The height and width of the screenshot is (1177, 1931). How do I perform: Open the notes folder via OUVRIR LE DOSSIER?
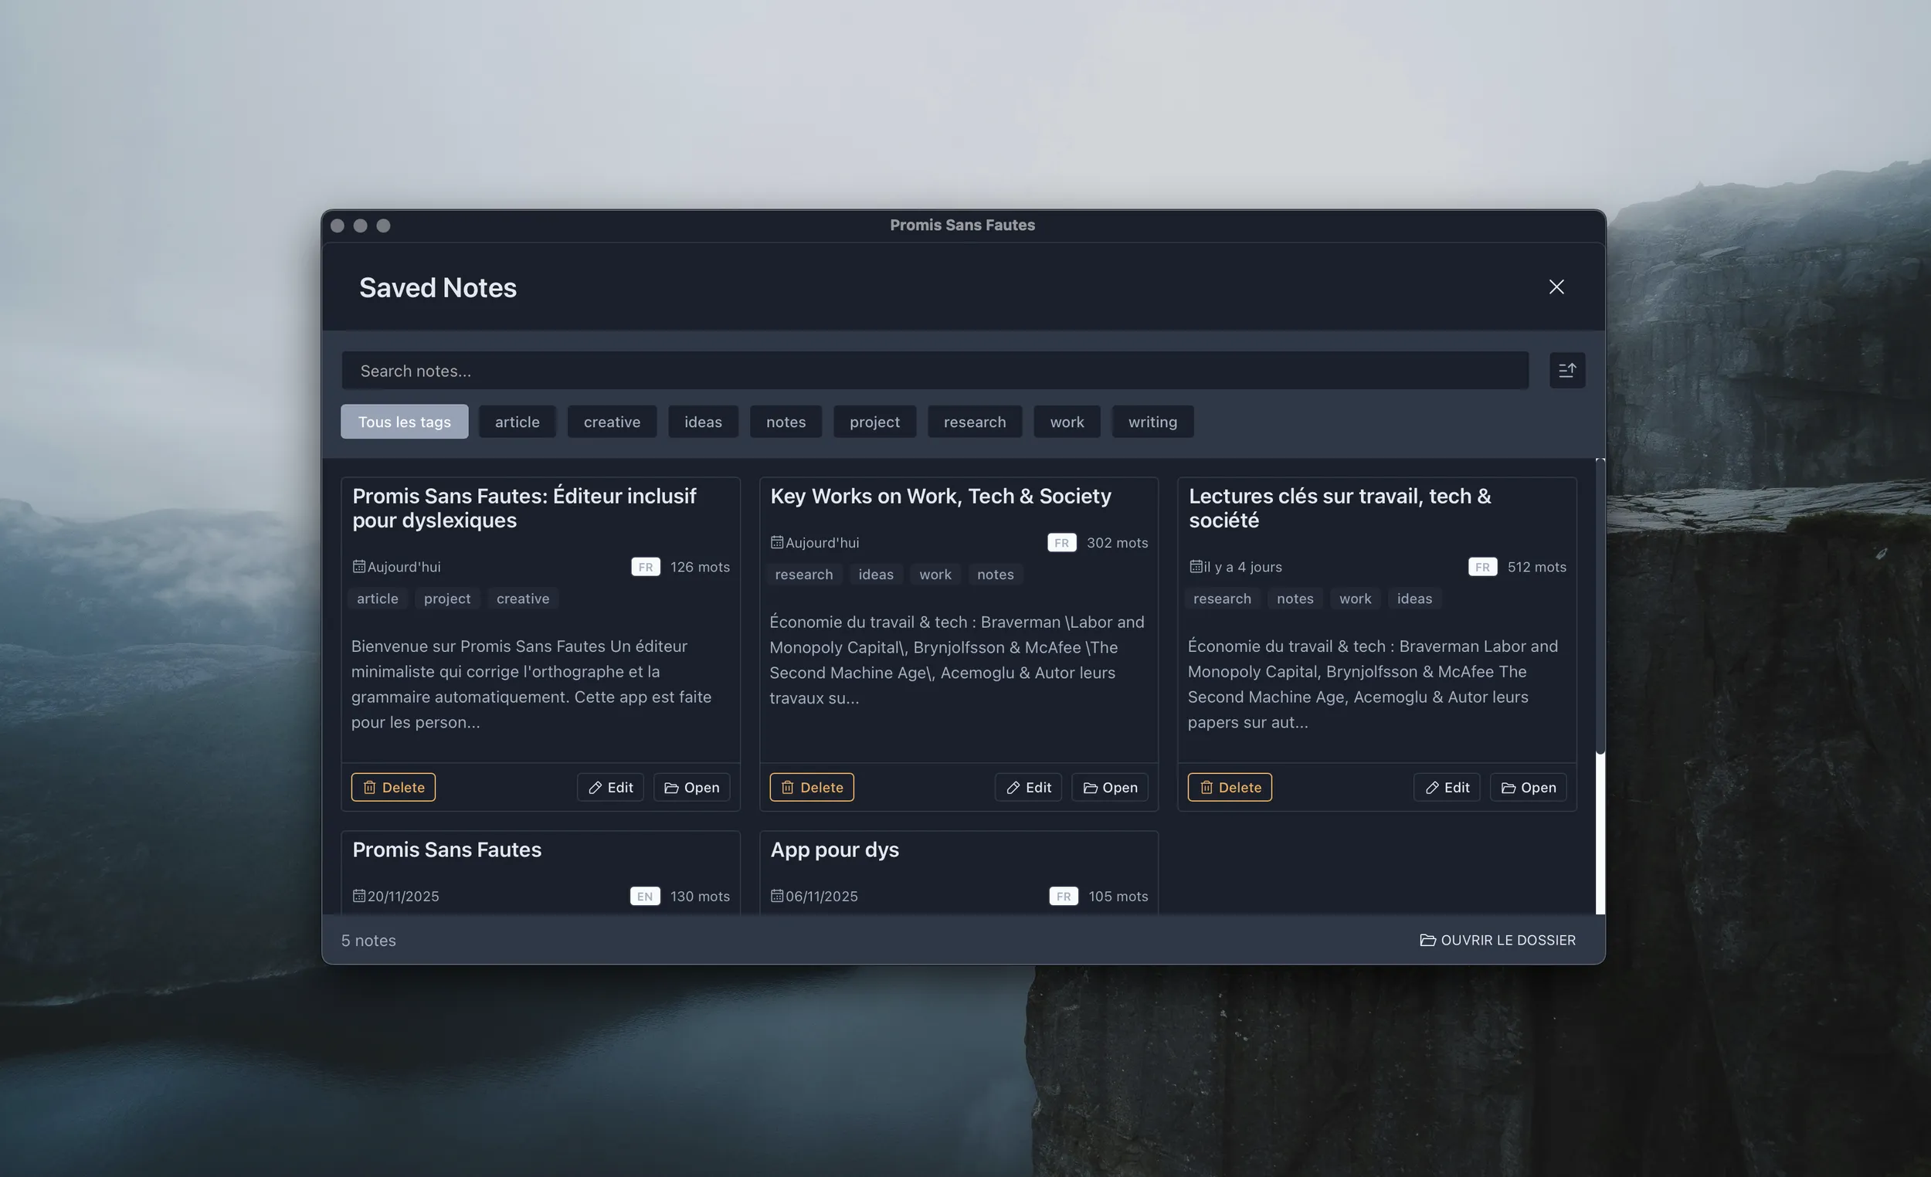[1497, 940]
